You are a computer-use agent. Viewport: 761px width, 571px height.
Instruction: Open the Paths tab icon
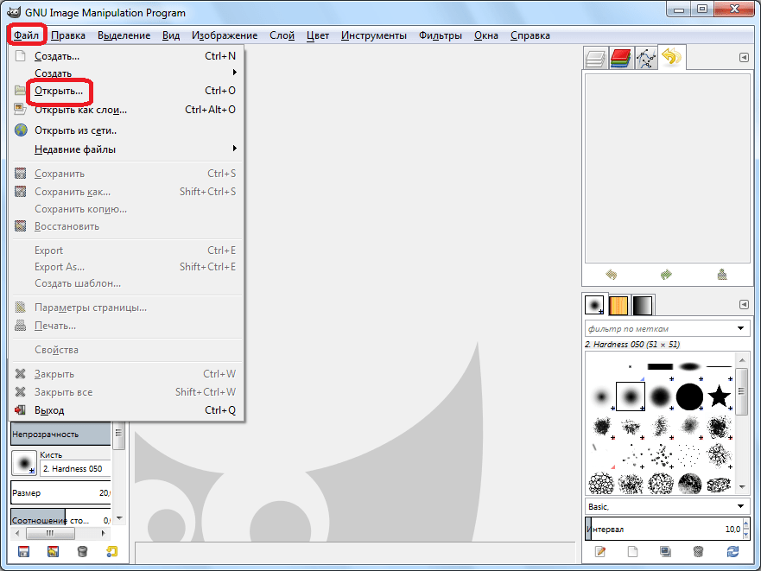coord(645,59)
